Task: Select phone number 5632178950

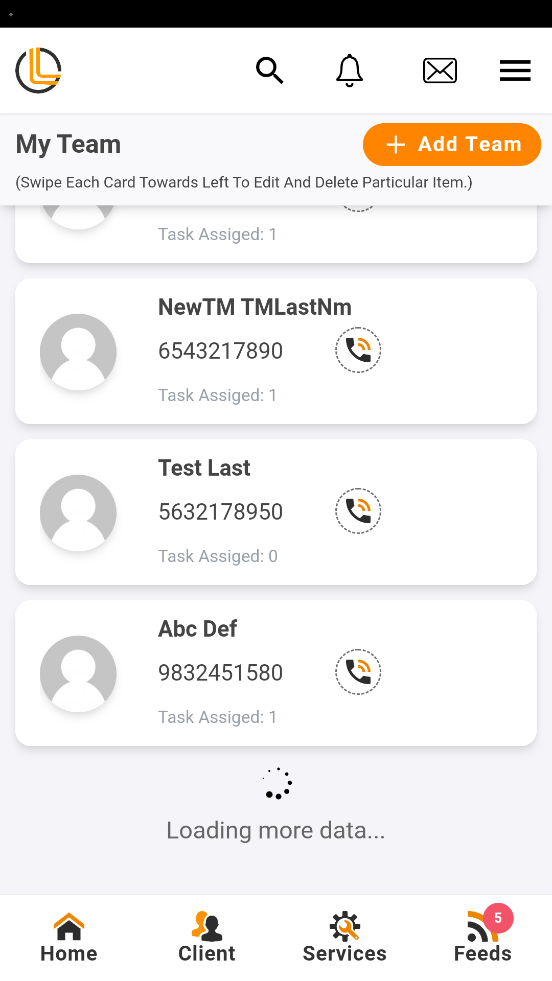Action: (220, 512)
